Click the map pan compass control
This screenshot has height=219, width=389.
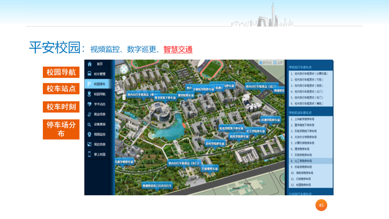point(124,69)
